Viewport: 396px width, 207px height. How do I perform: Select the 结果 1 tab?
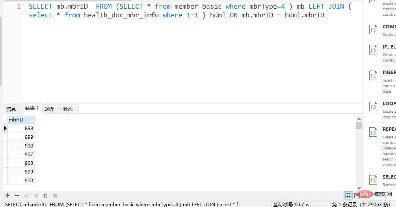click(32, 108)
